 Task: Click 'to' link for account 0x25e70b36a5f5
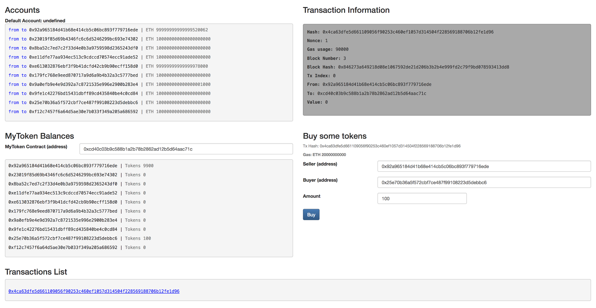pyautogui.click(x=24, y=103)
